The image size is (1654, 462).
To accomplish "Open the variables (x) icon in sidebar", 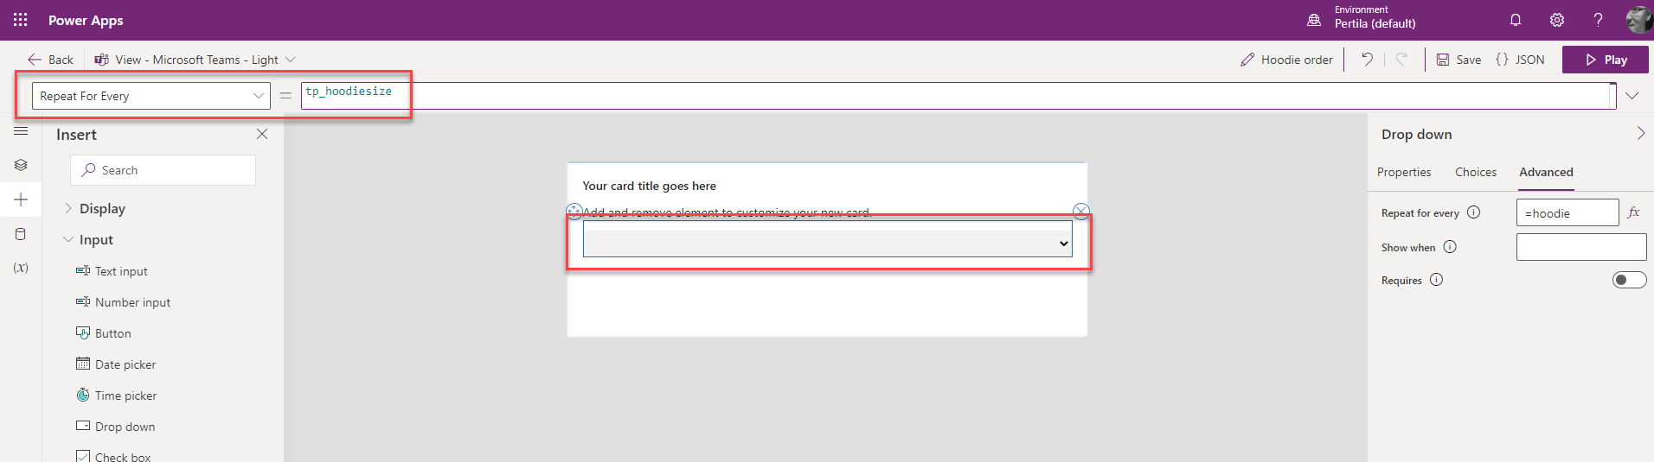I will [21, 268].
